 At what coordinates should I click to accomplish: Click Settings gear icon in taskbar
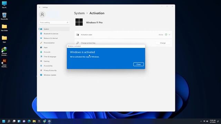point(49,121)
